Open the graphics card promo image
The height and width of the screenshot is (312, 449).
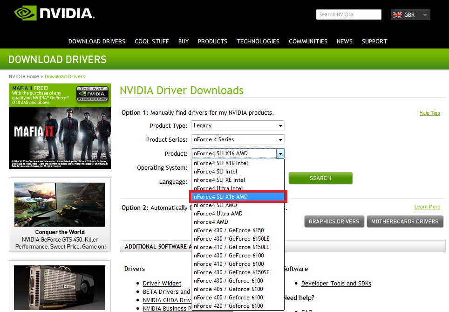[60, 287]
